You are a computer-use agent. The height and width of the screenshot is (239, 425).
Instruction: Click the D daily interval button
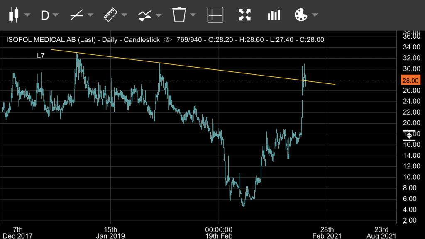tap(44, 15)
